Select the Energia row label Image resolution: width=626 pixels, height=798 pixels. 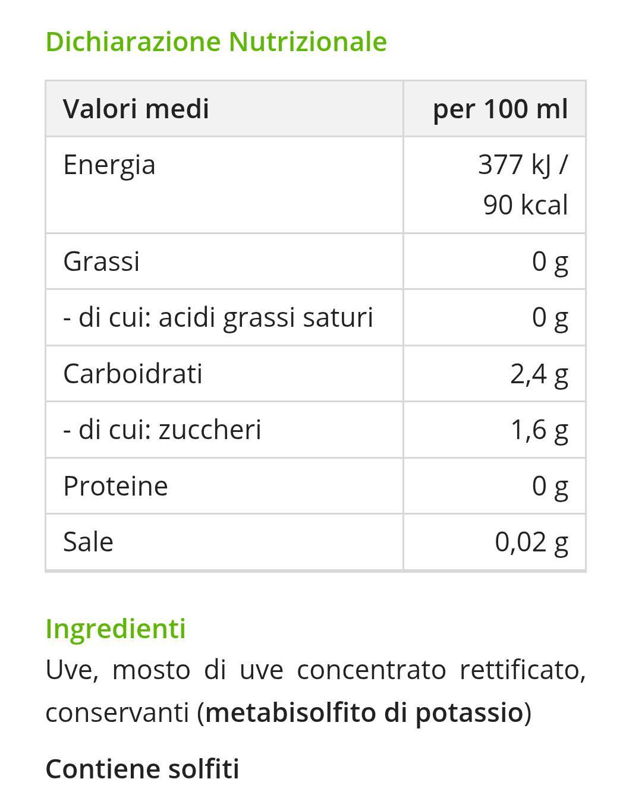tap(109, 165)
